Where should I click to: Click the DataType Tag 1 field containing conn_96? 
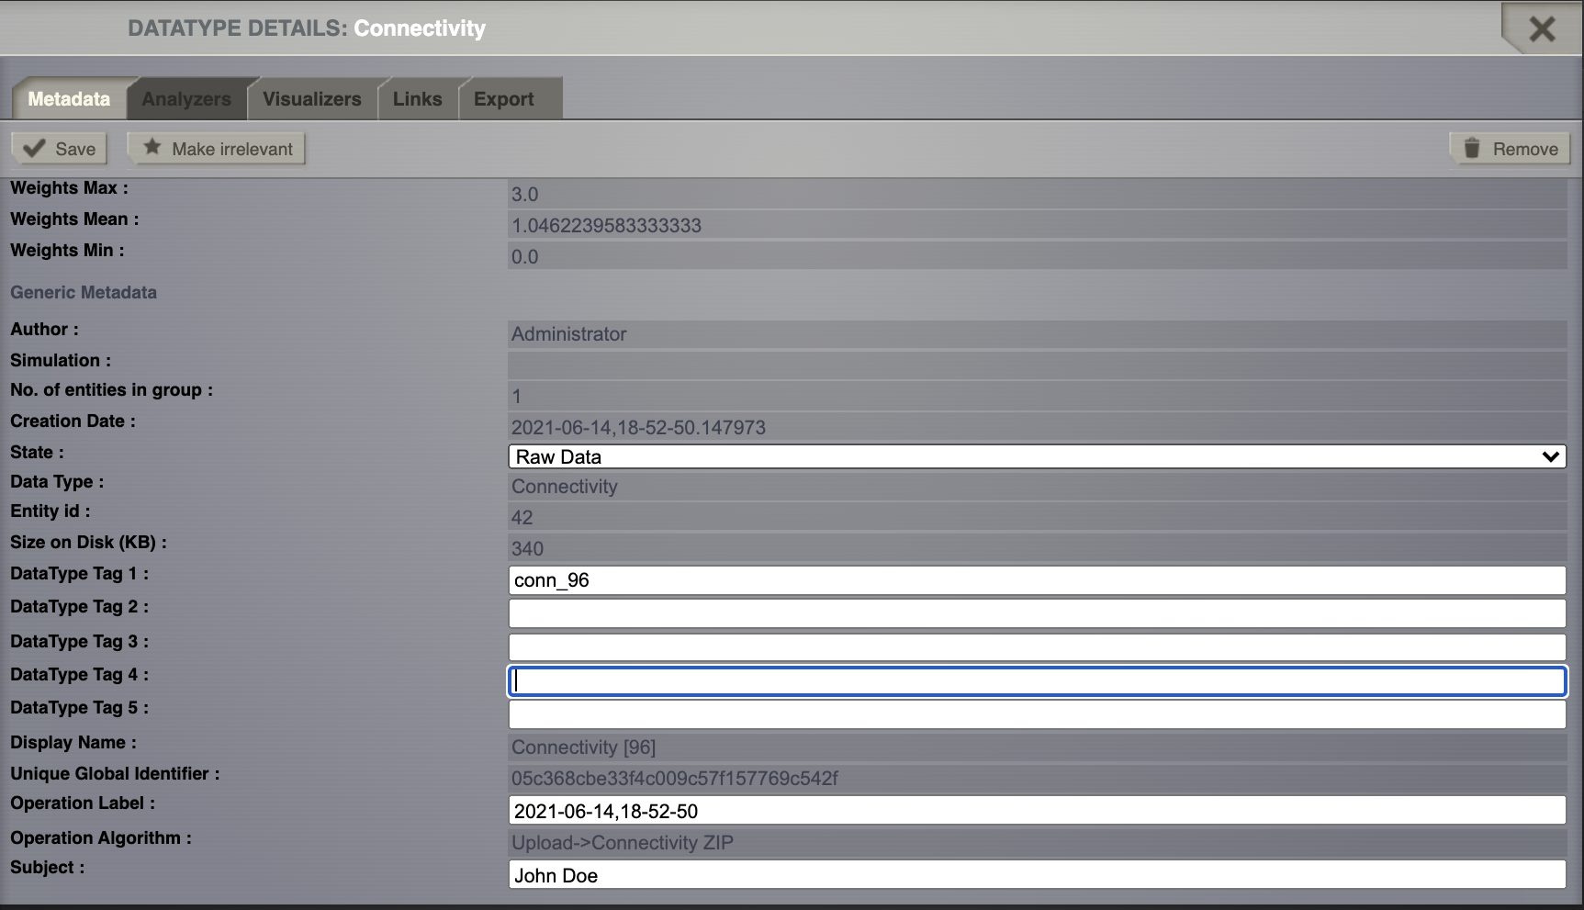coord(1038,580)
